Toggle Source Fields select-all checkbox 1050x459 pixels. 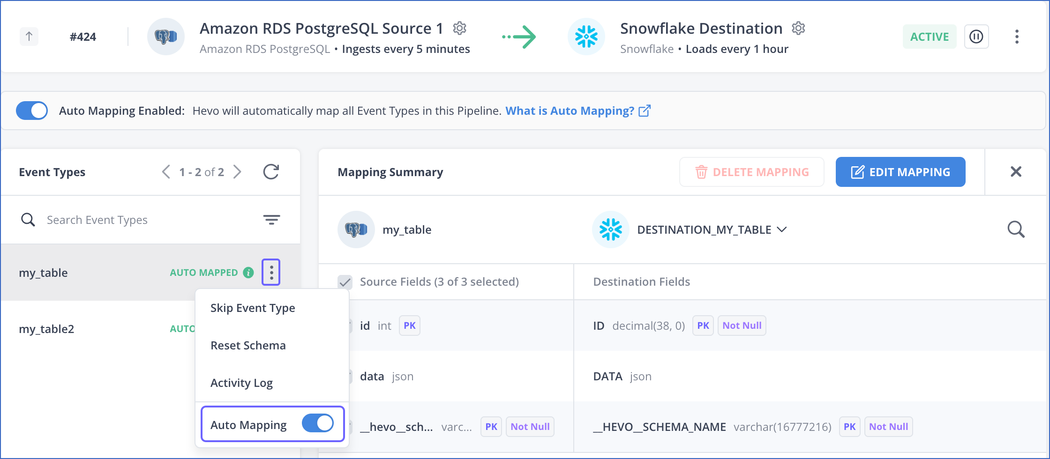345,282
